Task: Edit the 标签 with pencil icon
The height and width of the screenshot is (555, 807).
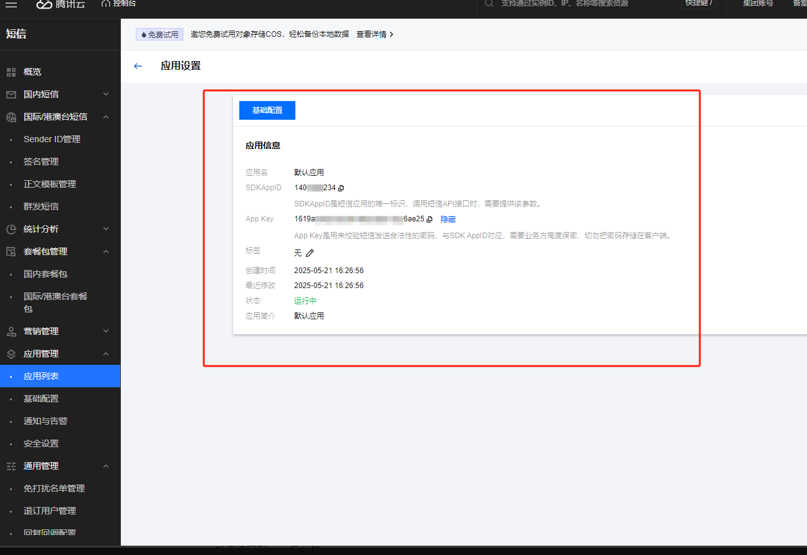Action: coord(310,253)
